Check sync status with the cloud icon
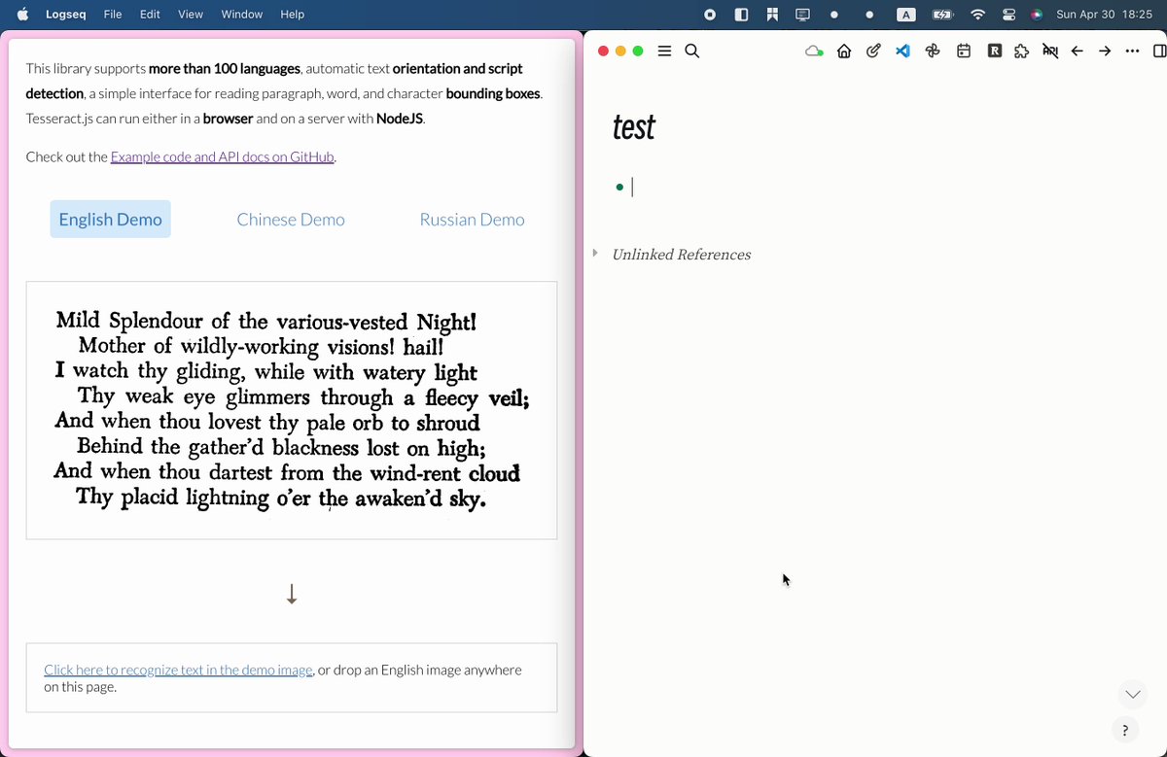 (x=814, y=51)
